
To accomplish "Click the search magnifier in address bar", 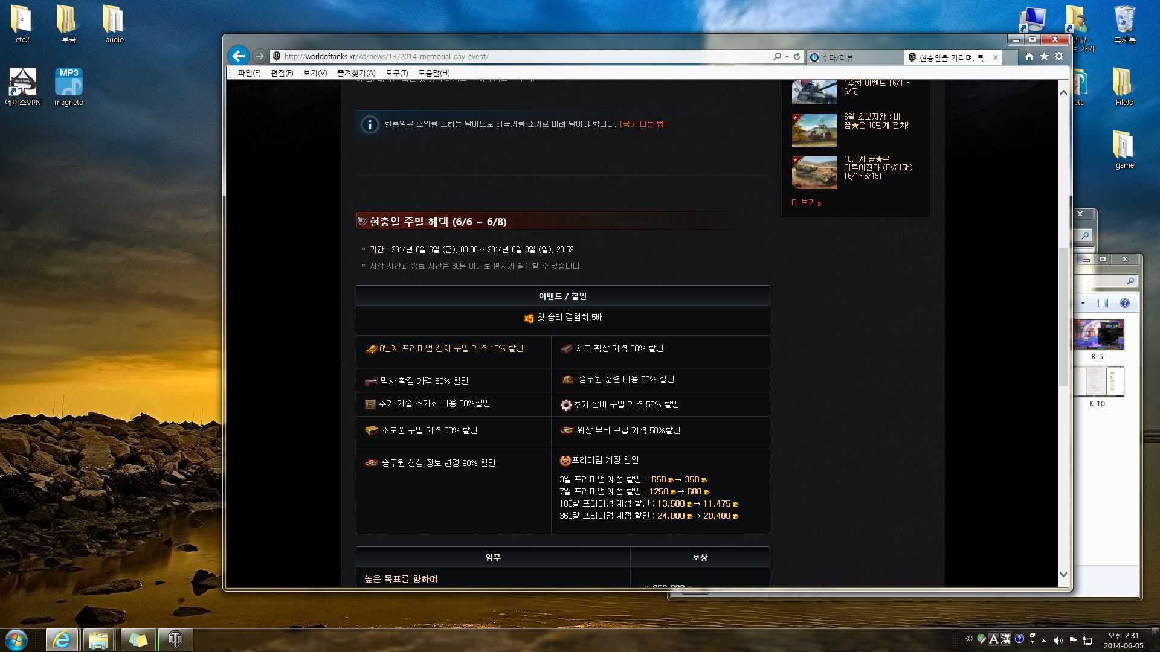I will click(777, 56).
